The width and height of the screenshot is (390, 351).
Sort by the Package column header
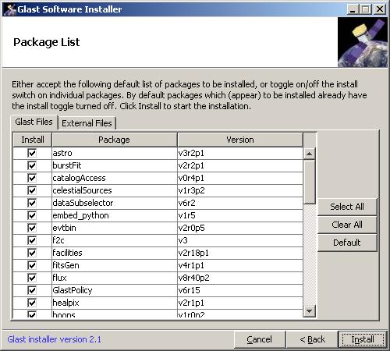[115, 140]
